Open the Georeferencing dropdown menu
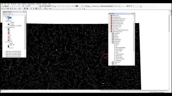This screenshot has height=96, width=172. (96, 6)
